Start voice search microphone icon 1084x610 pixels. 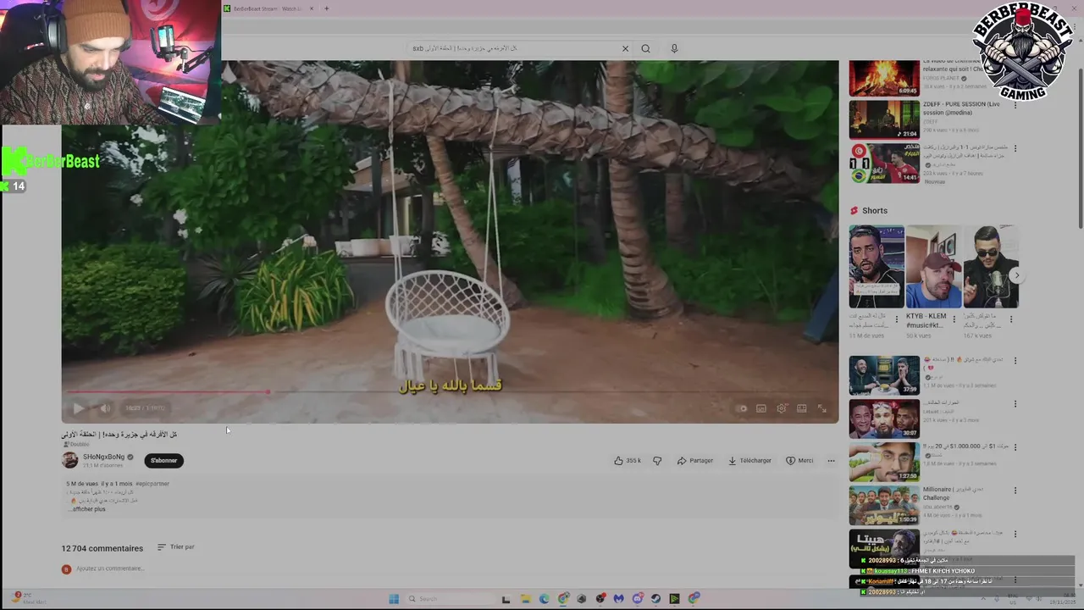[x=674, y=48]
